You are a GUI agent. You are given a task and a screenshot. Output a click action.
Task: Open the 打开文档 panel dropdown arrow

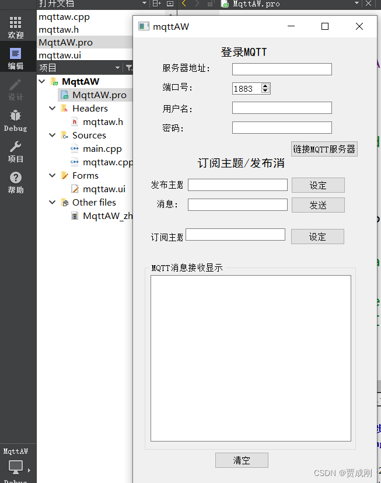[x=144, y=3]
